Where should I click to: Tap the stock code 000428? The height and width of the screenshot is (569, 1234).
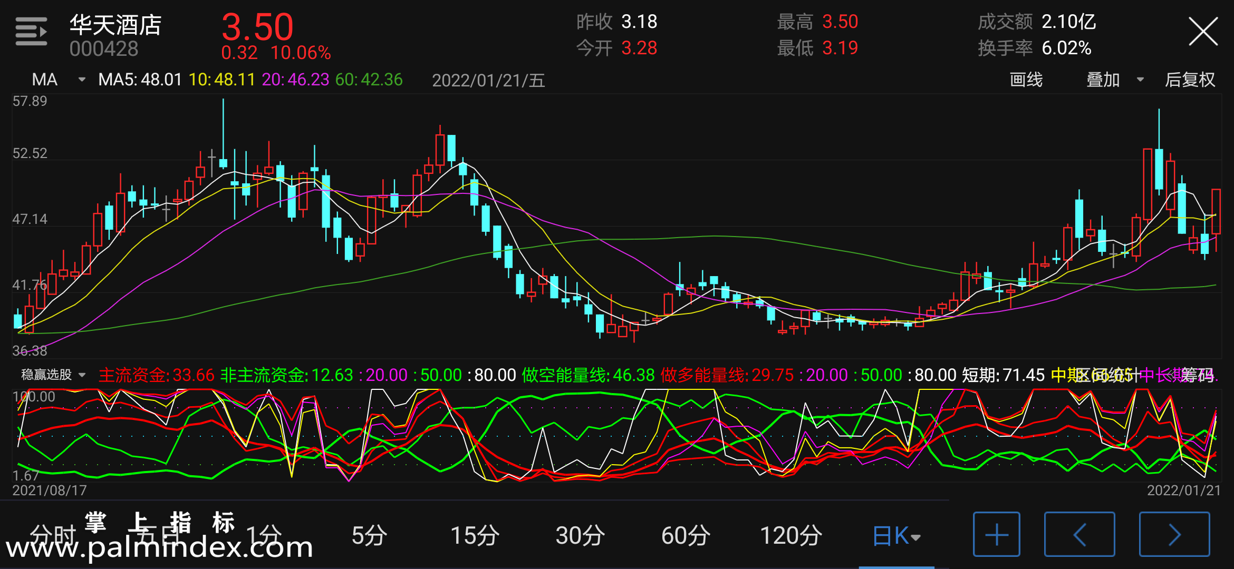104,49
